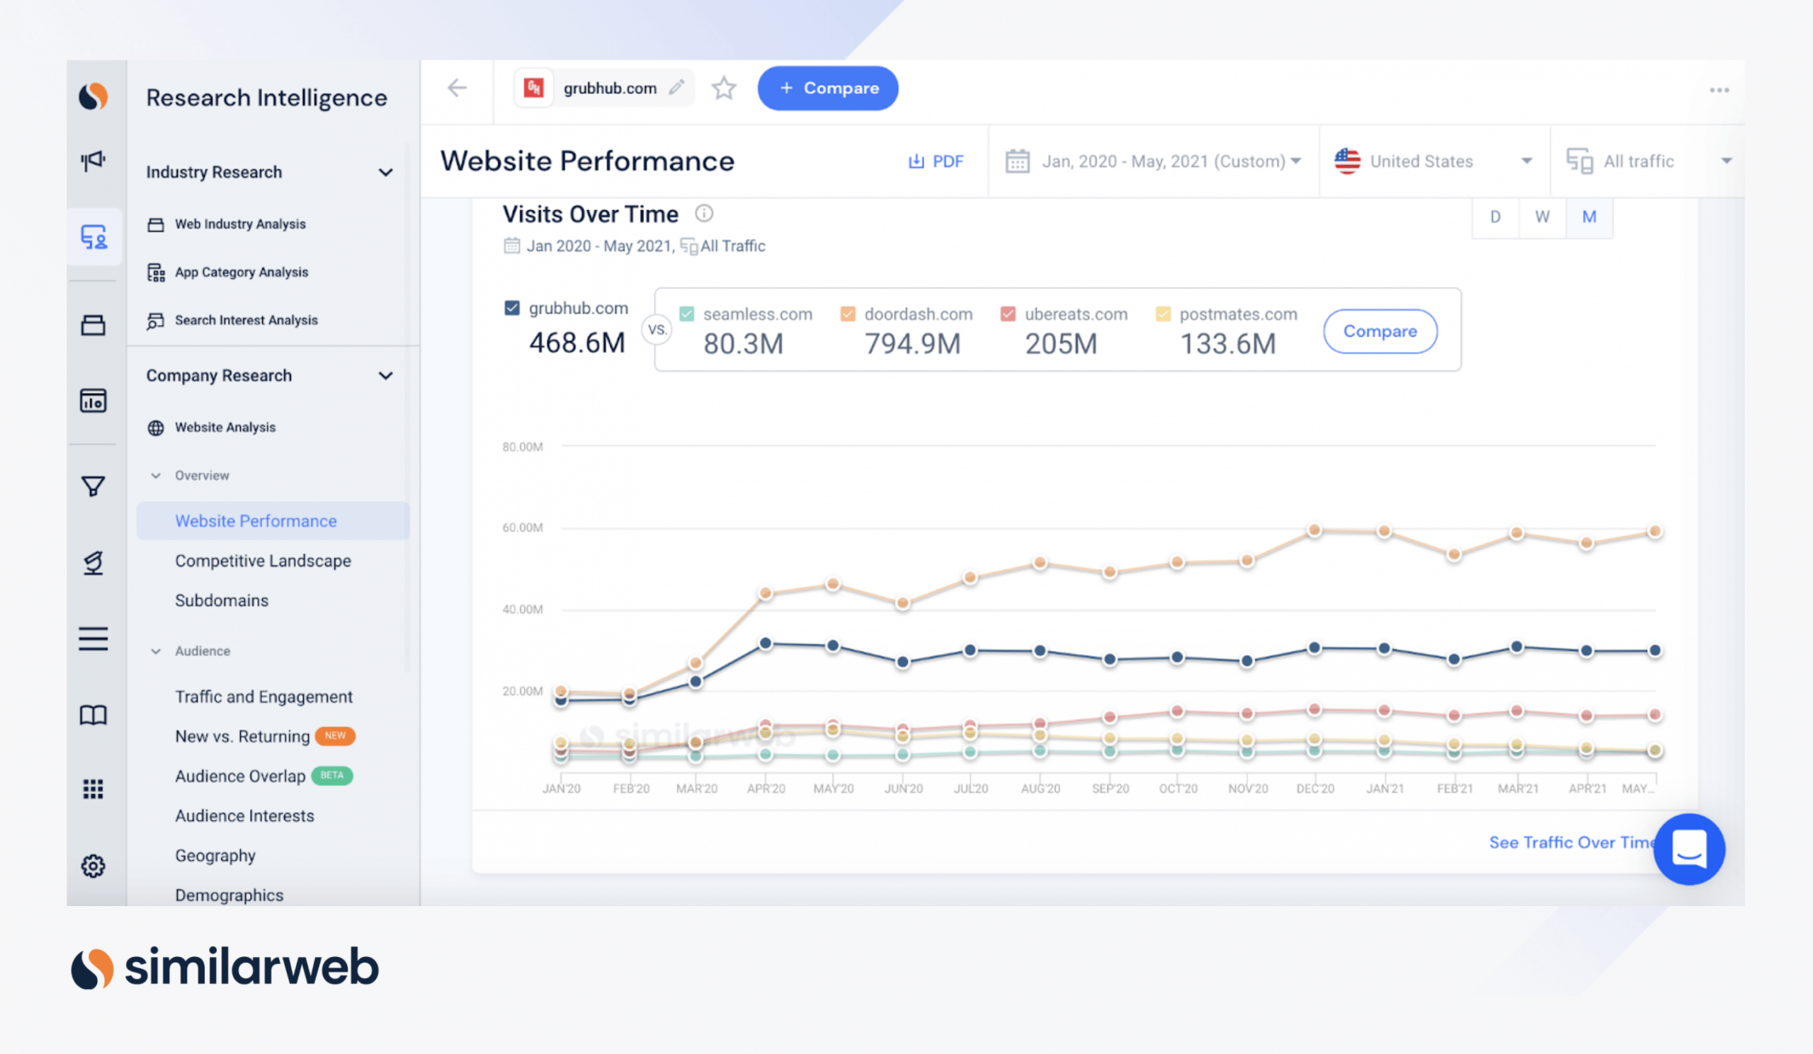Select monthly (M) granularity tab

coord(1588,217)
